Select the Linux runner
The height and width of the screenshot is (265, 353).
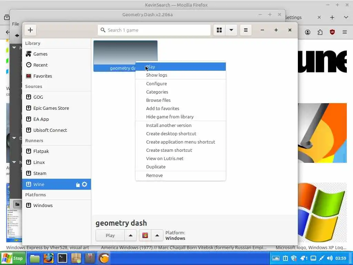click(x=57, y=162)
